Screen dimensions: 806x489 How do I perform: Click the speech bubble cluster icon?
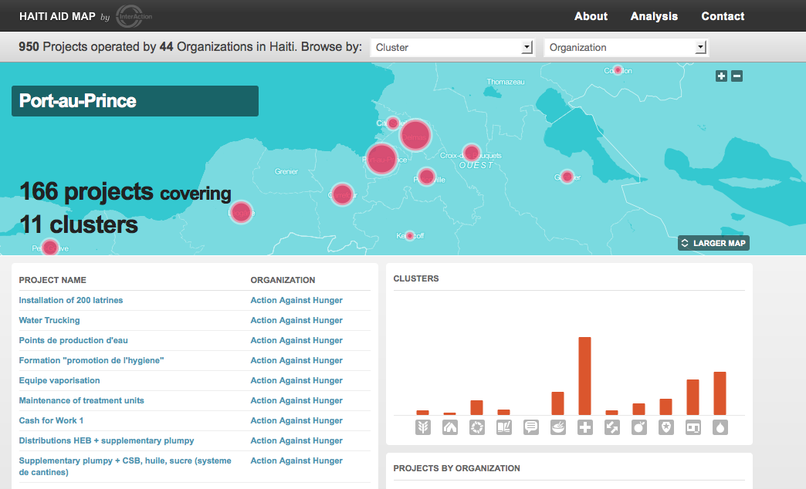pyautogui.click(x=530, y=427)
